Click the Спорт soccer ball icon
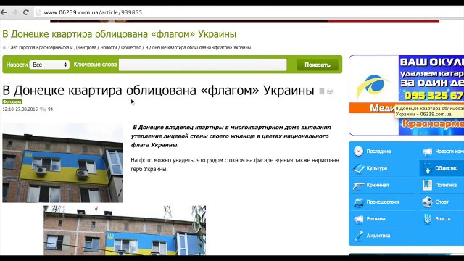This screenshot has width=464, height=261. click(x=427, y=202)
